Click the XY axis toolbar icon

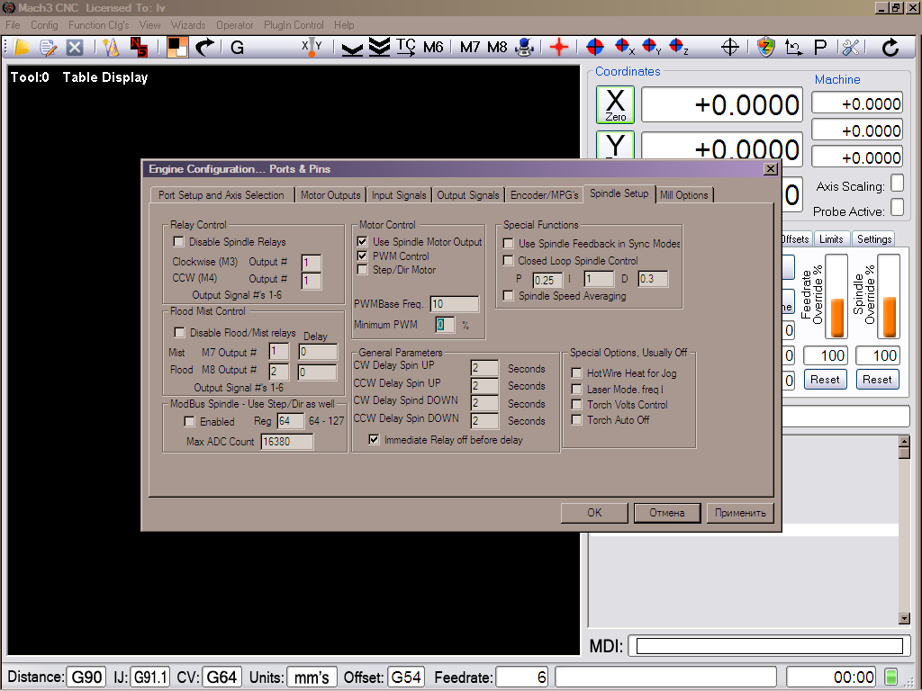[312, 47]
